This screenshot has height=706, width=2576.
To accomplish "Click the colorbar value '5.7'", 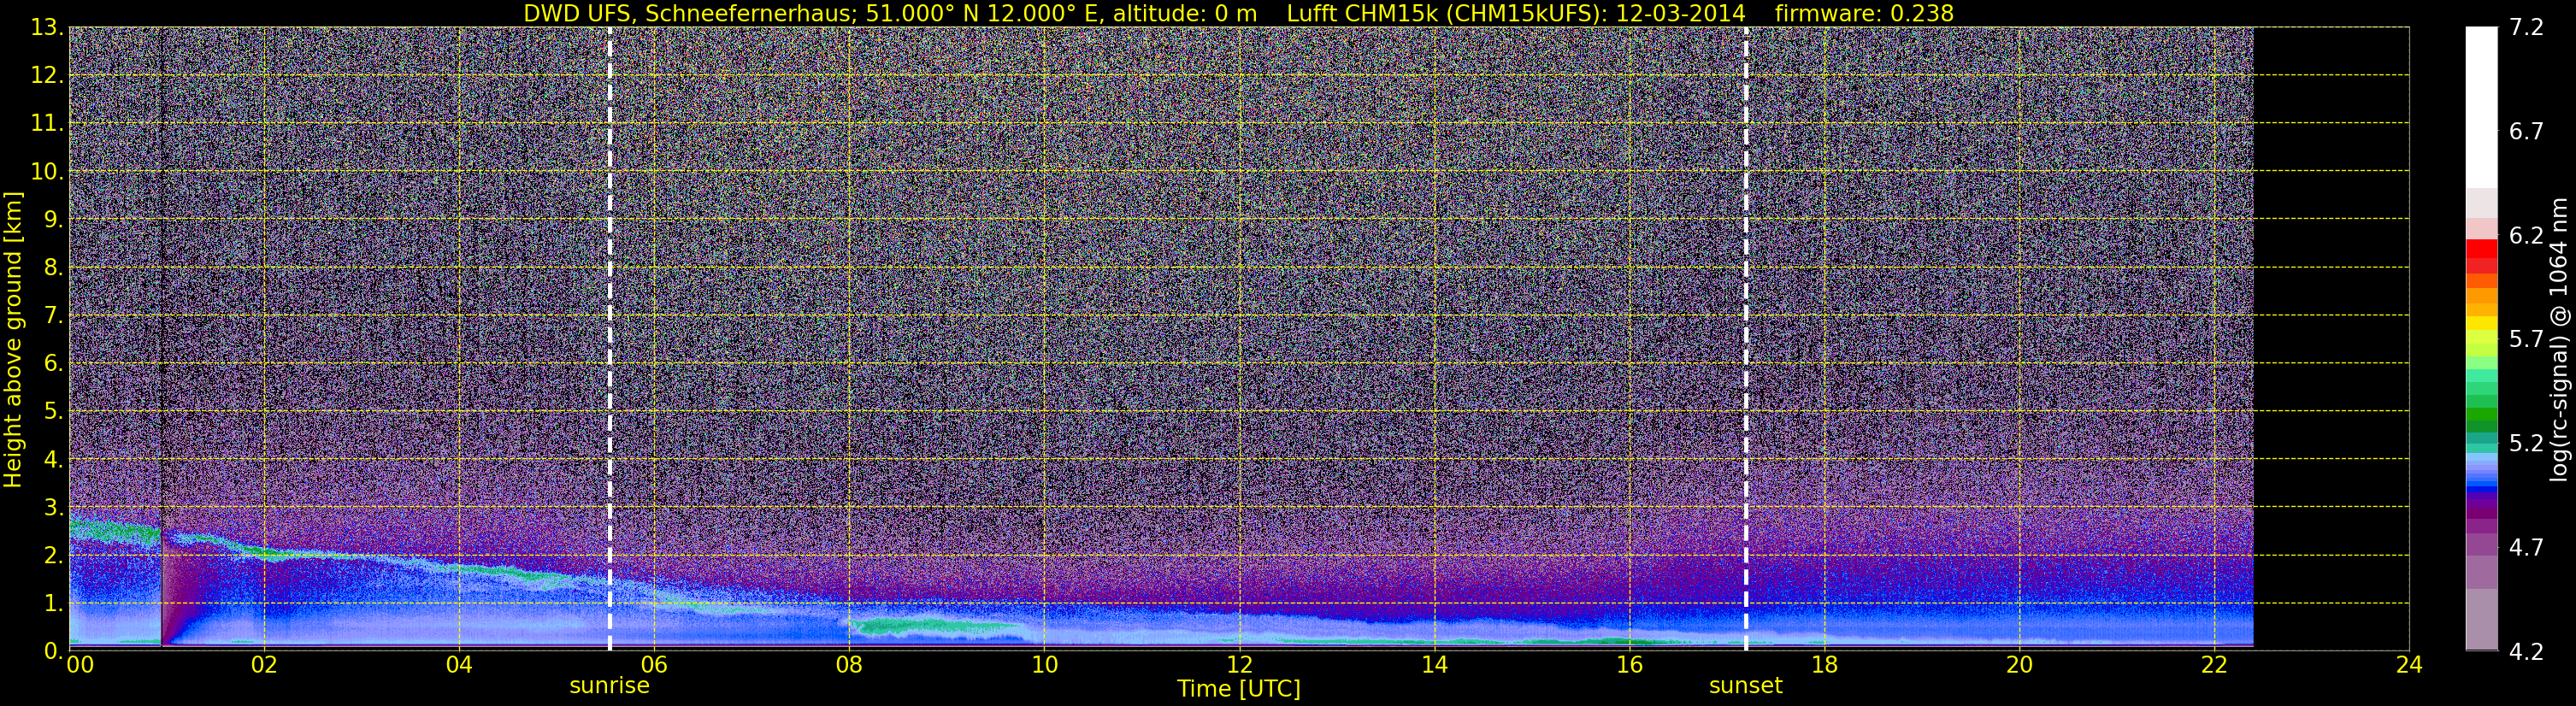I will click(2526, 339).
